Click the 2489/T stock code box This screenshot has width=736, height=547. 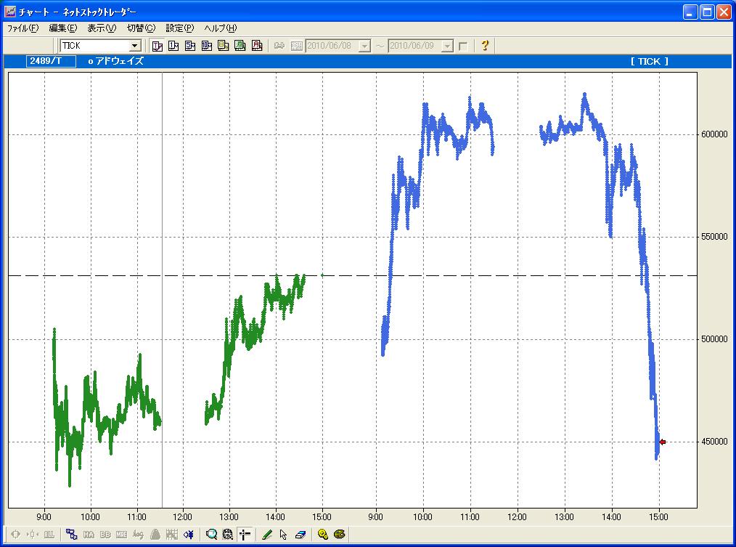(51, 61)
